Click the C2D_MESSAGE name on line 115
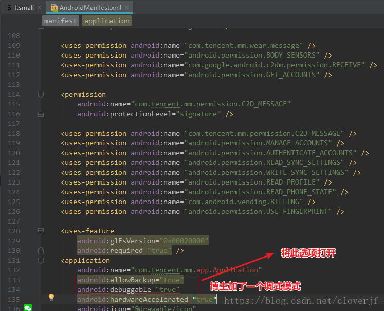The width and height of the screenshot is (384, 311). click(211, 104)
